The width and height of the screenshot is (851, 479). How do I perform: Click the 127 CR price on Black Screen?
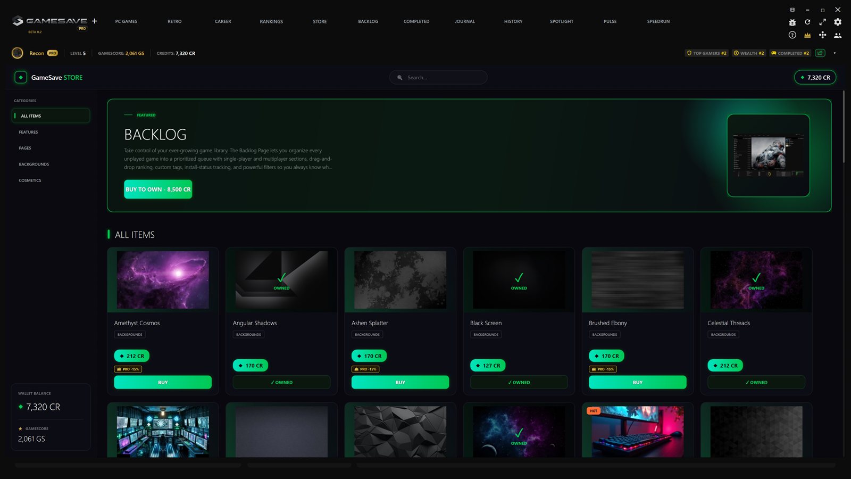tap(488, 366)
